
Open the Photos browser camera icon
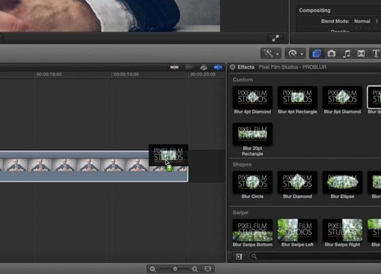point(332,53)
